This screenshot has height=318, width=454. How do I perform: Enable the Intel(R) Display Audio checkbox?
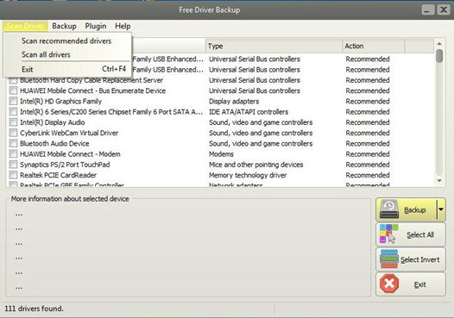coord(13,122)
